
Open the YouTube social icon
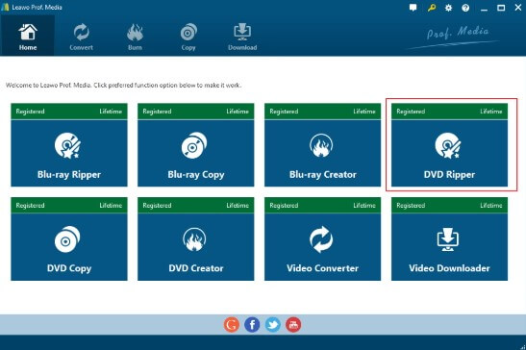click(x=293, y=324)
